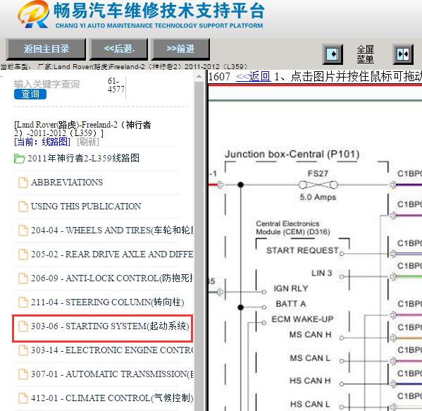Click the MS CAN H pin label
This screenshot has width=422, height=411.
(310, 334)
